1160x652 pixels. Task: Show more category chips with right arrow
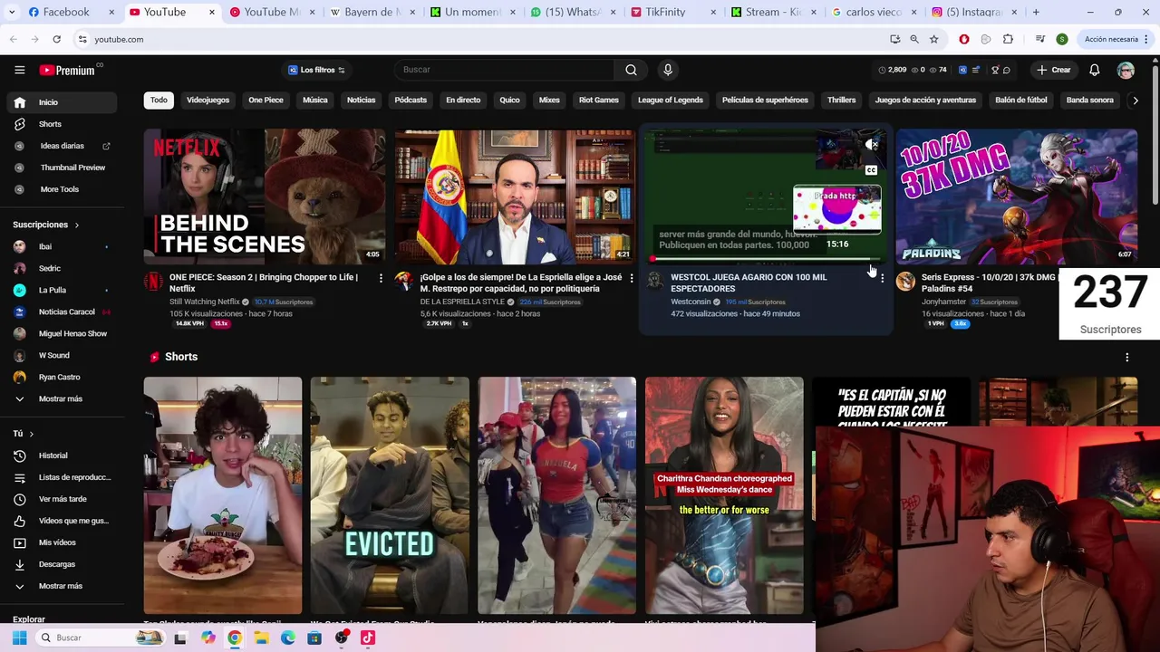click(x=1135, y=101)
